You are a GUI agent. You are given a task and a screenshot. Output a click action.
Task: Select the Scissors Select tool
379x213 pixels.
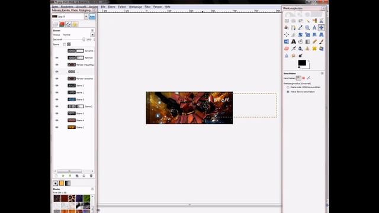click(321, 21)
